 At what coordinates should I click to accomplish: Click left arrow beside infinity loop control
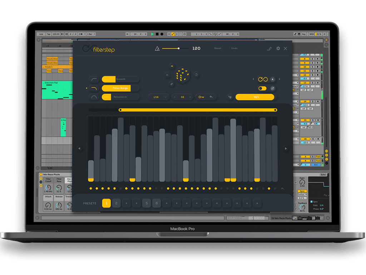tap(253, 79)
